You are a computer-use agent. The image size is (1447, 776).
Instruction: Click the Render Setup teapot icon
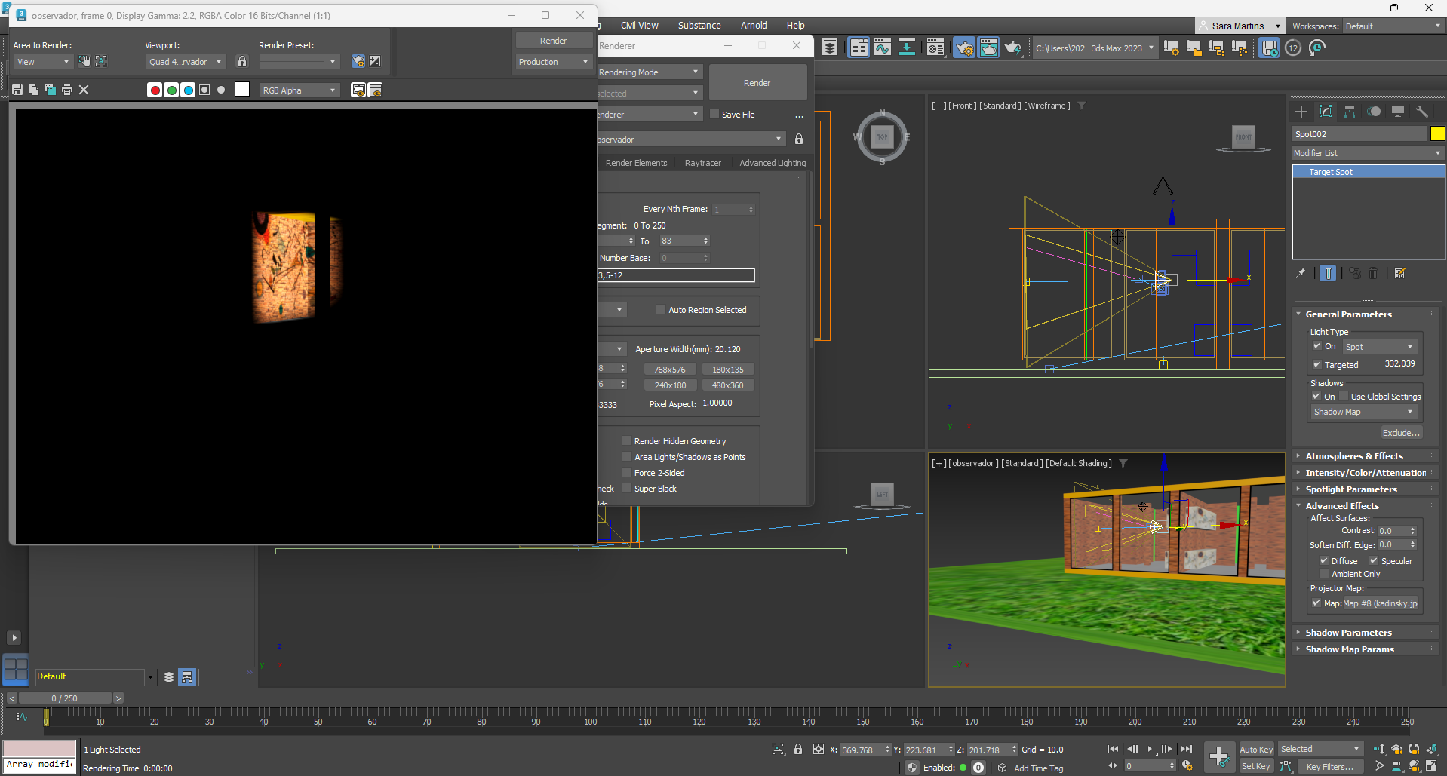click(963, 48)
